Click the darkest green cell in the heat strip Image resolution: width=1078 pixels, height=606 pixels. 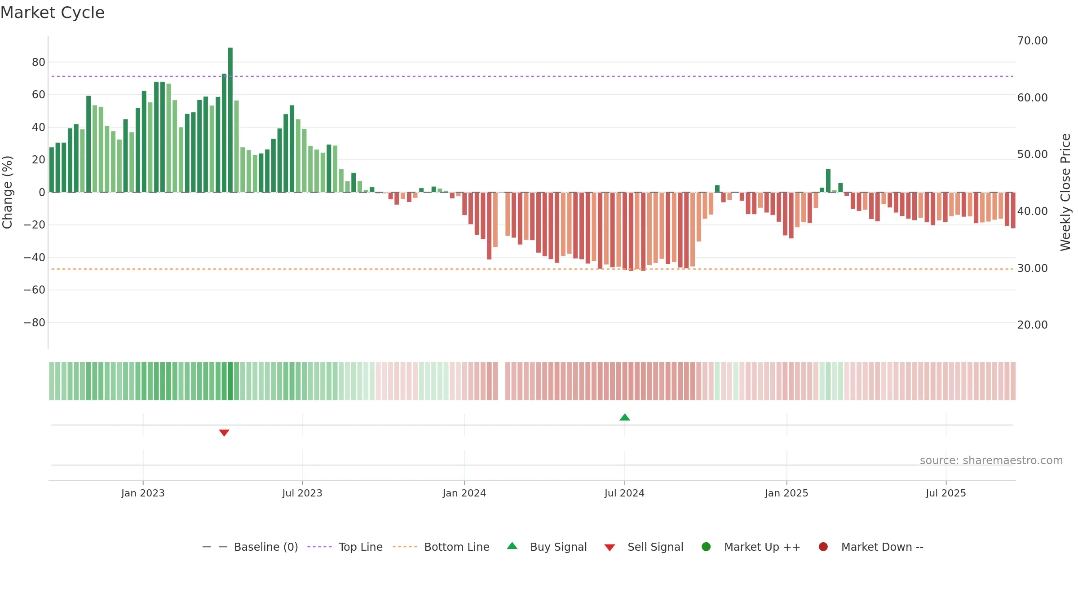(230, 381)
